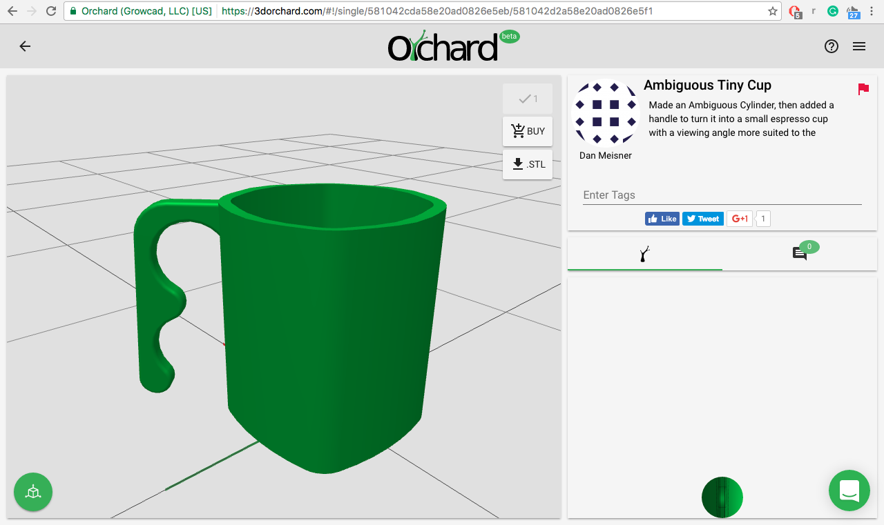Click the red extension icon with badge 5
The height and width of the screenshot is (525, 884).
coord(795,12)
